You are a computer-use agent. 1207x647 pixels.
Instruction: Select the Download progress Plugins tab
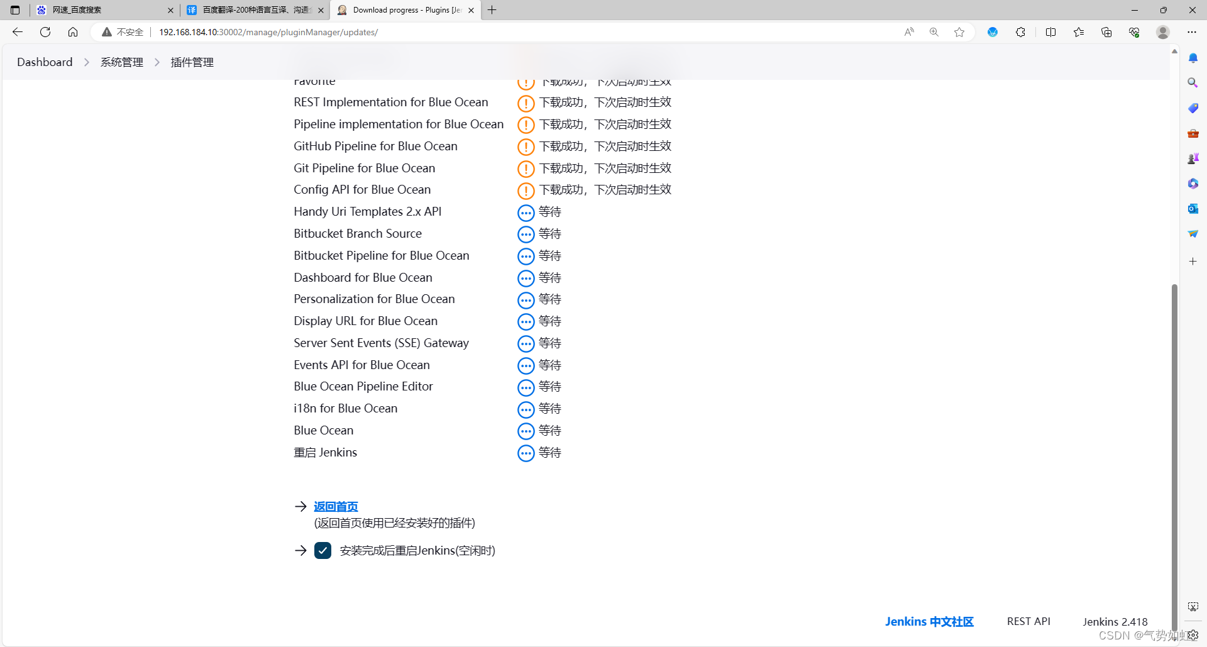(405, 10)
